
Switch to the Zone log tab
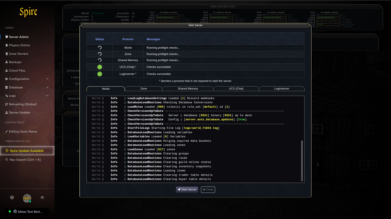coord(144,89)
